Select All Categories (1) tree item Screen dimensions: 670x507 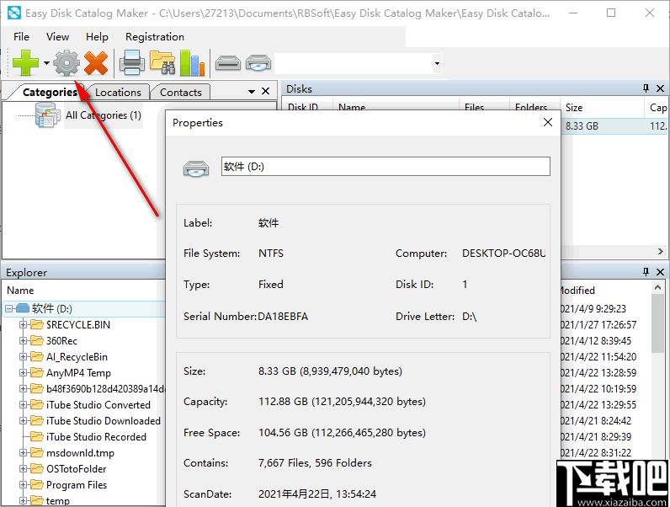click(x=104, y=115)
